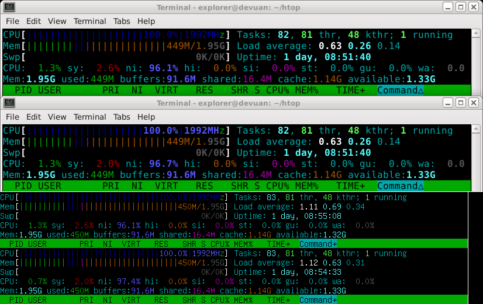Screen dimensions: 483x304
Task: Sort by VIRT column in second terminal htop
Action: 166,186
